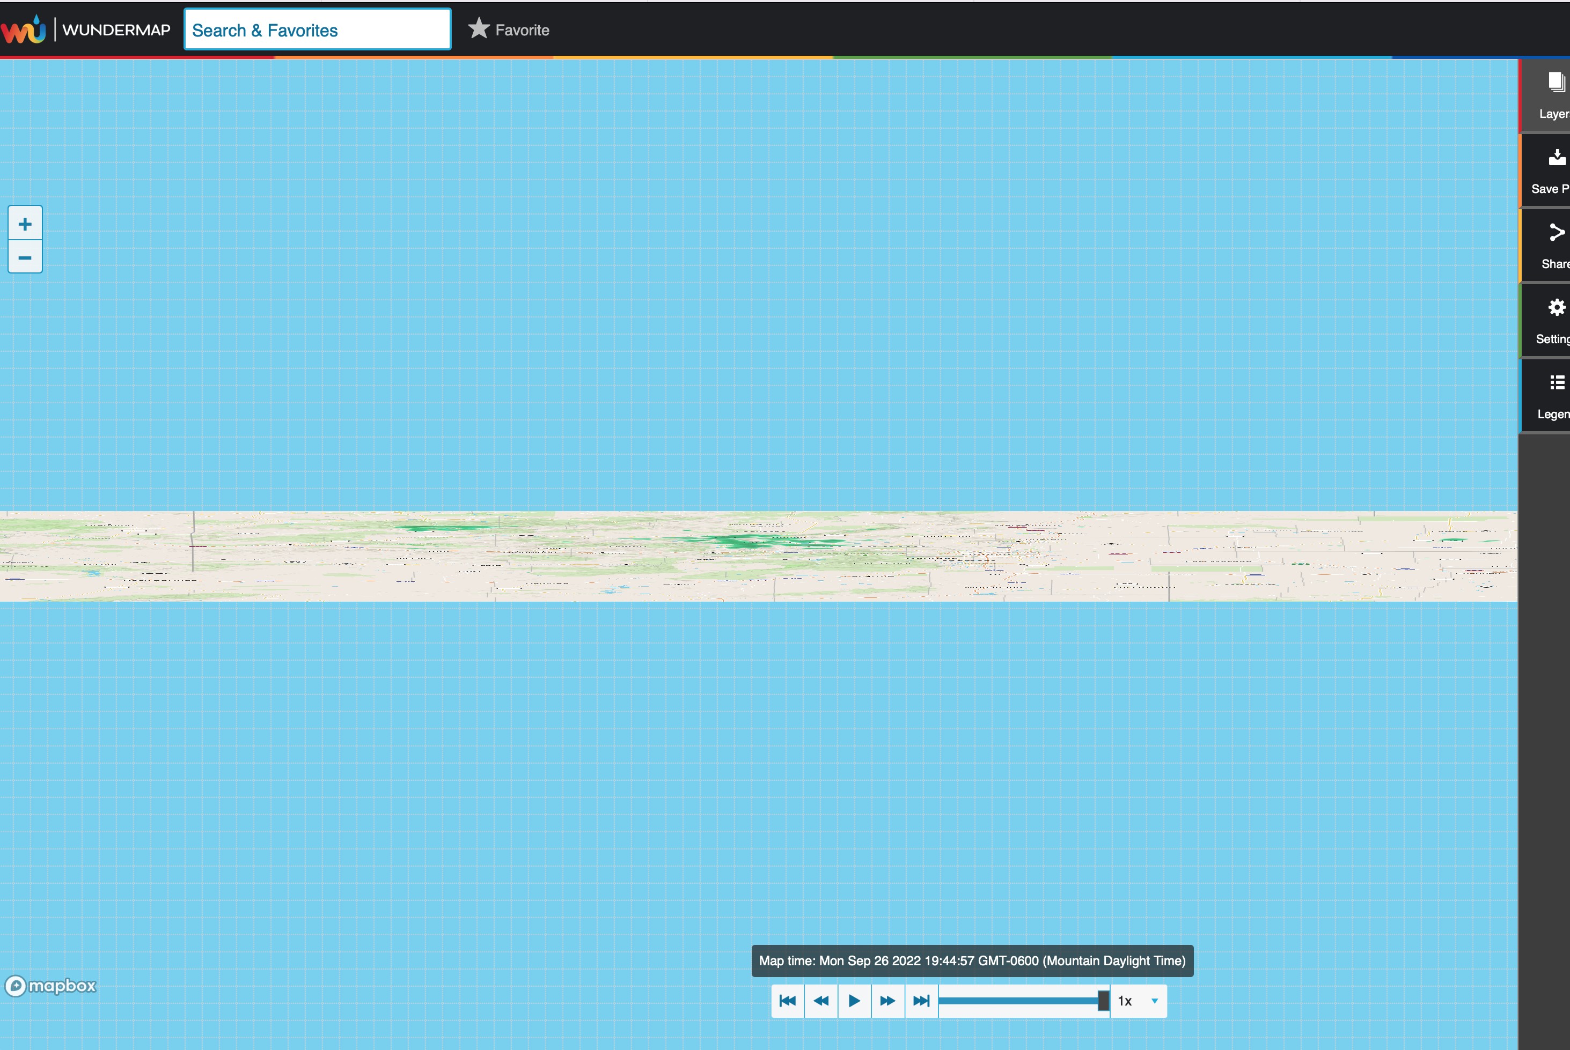Image resolution: width=1570 pixels, height=1050 pixels.
Task: Step back one animation frame
Action: (x=821, y=1001)
